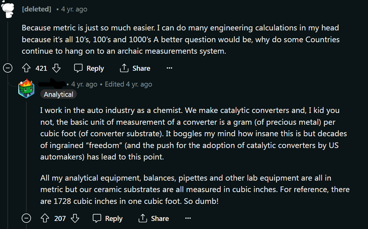Open the three-dot menu on chemist reply
Screen dimensions: 368x229
click(x=188, y=218)
